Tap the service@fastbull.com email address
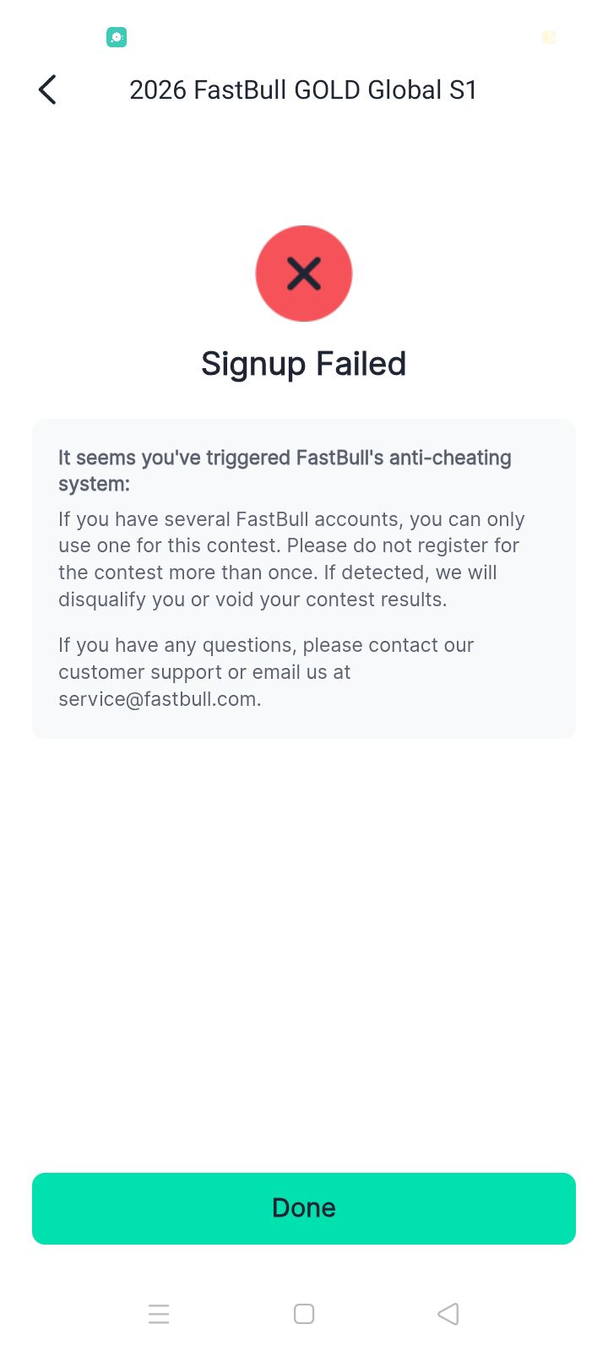 (158, 699)
